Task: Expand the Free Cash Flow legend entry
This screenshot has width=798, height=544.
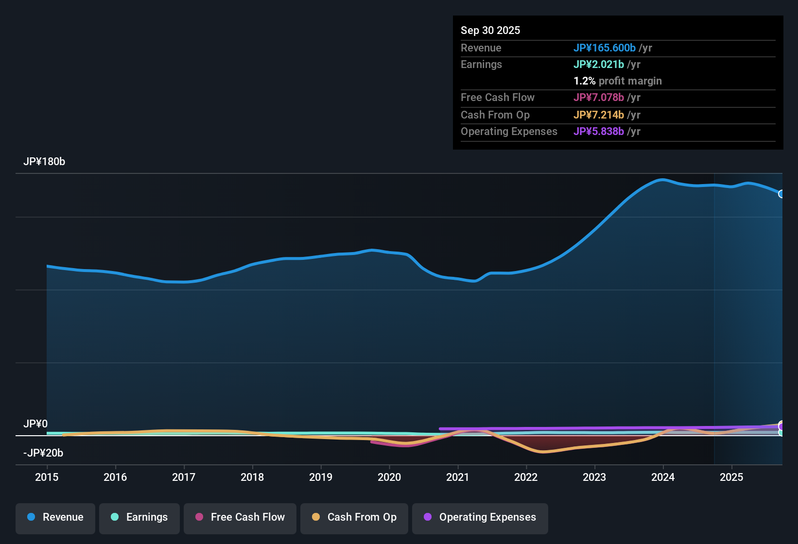Action: [240, 517]
